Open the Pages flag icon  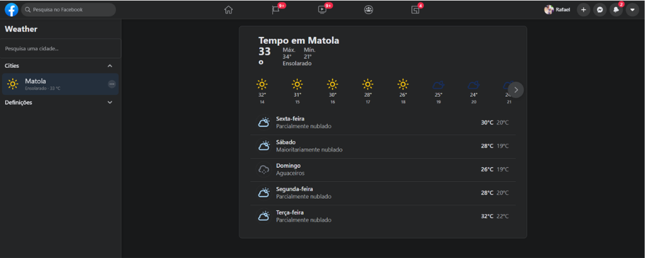click(x=275, y=10)
